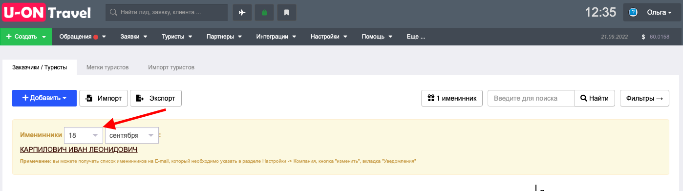Open the Настройки menu
The height and width of the screenshot is (191, 683).
(x=328, y=37)
